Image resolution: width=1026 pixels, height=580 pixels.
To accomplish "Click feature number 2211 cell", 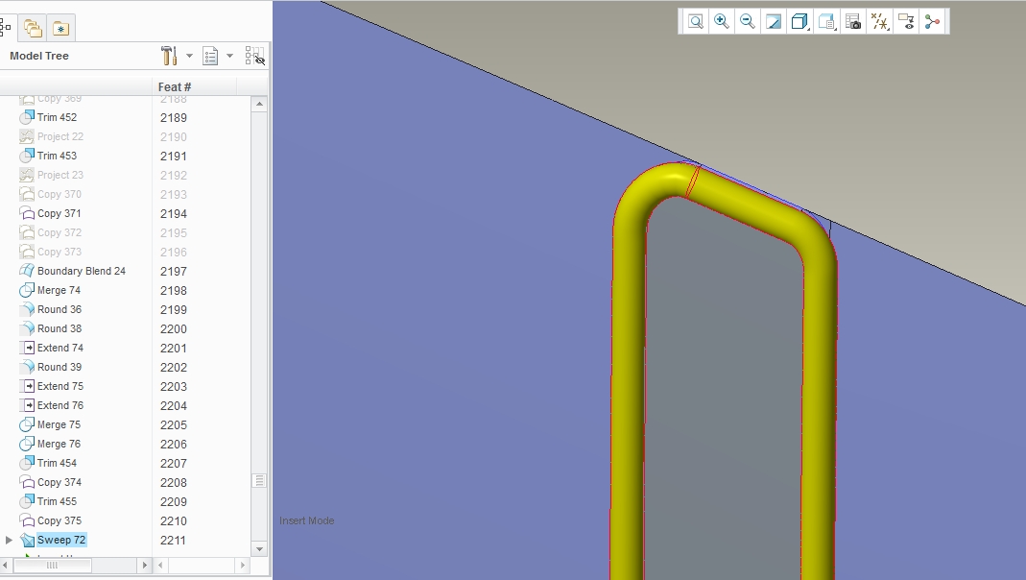I will pos(173,541).
